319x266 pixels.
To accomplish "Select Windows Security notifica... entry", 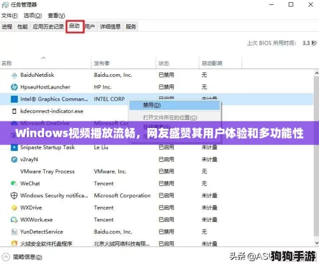I will [x=54, y=196].
